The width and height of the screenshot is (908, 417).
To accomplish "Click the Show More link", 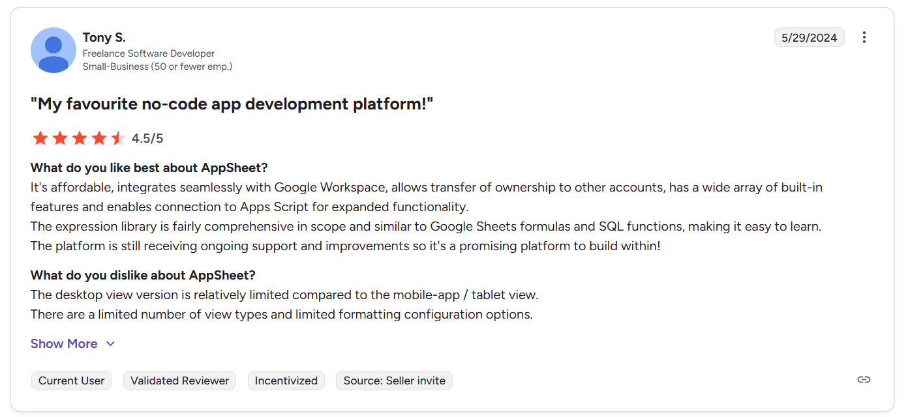I will pos(64,343).
